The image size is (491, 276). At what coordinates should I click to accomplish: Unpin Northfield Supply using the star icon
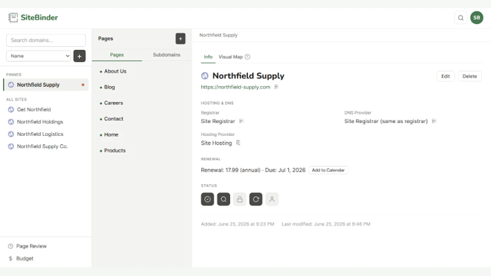pyautogui.click(x=83, y=85)
